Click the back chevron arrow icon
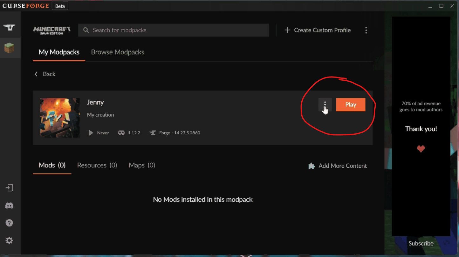This screenshot has width=459, height=257. pos(36,74)
